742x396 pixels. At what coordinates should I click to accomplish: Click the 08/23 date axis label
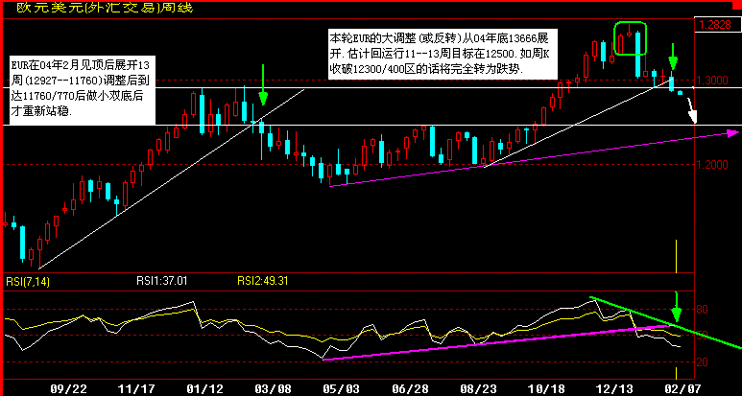[x=476, y=389]
